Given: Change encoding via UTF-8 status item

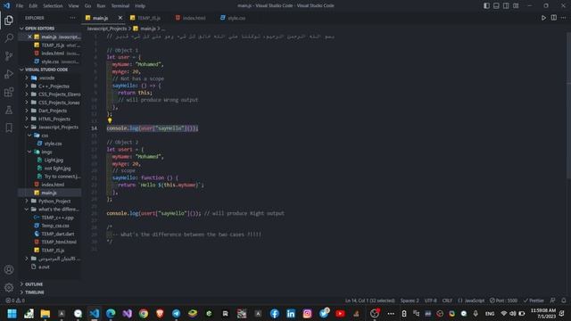Looking at the screenshot, I should tap(430, 300).
